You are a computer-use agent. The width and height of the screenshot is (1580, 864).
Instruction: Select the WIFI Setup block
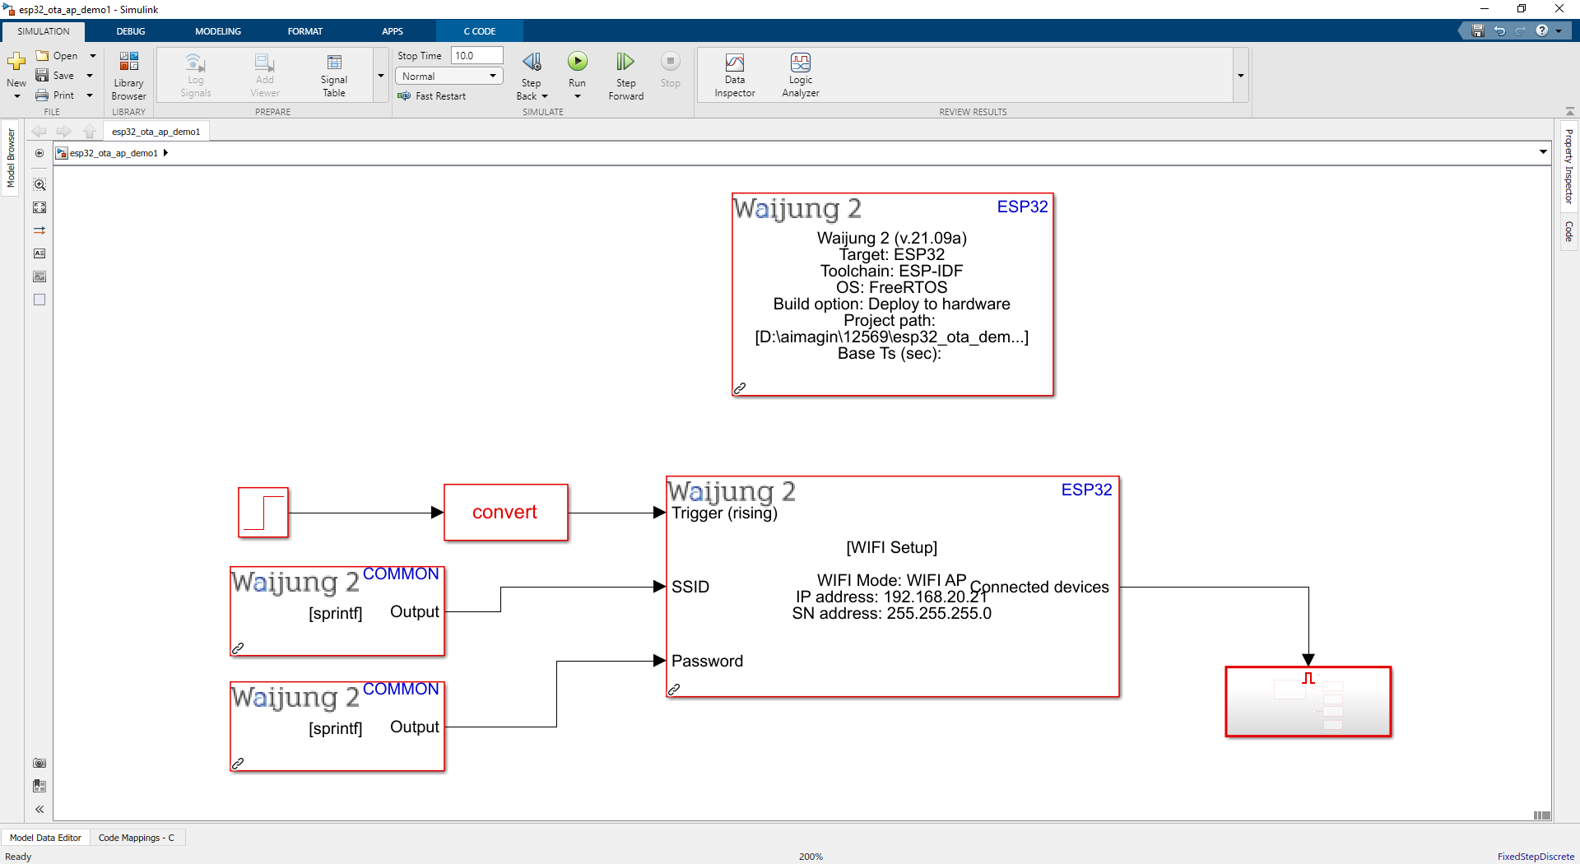point(893,587)
